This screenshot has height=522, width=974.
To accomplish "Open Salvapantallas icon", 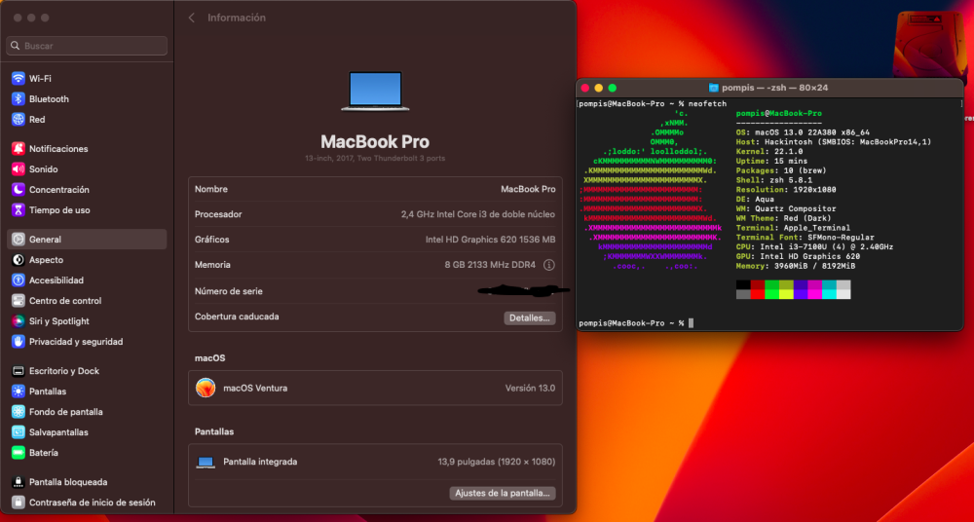I will point(18,433).
